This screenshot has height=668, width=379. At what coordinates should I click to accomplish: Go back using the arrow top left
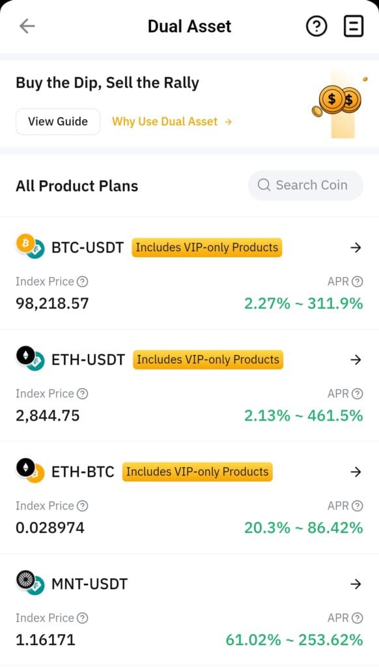tap(26, 26)
